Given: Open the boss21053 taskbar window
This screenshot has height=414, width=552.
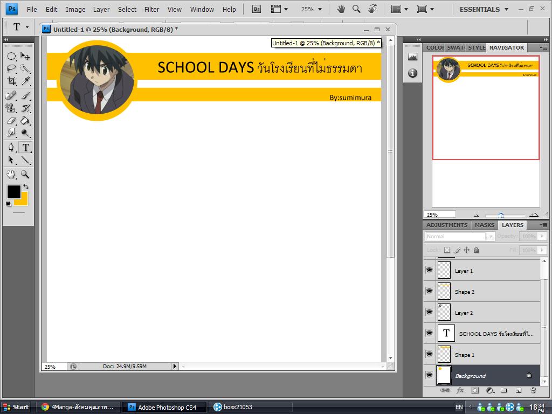Looking at the screenshot, I should point(251,408).
